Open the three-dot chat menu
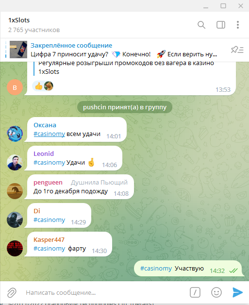 pyautogui.click(x=238, y=25)
